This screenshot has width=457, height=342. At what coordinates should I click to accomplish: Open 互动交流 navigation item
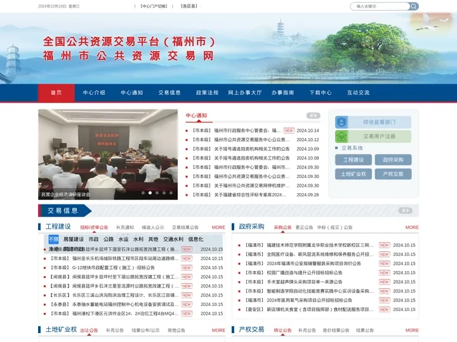[358, 92]
